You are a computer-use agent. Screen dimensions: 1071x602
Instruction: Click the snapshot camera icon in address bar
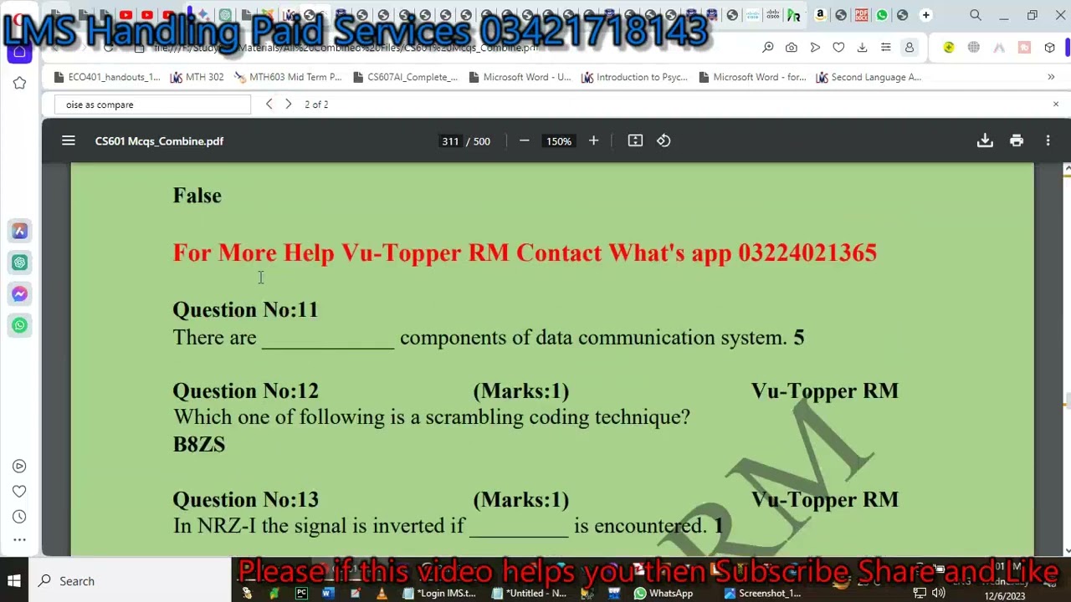pyautogui.click(x=791, y=48)
